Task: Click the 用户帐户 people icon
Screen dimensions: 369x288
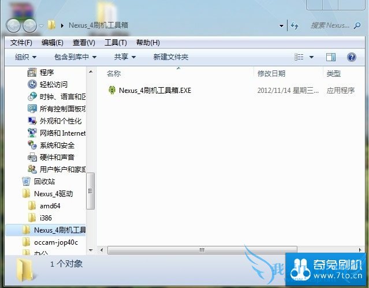Action: 32,169
